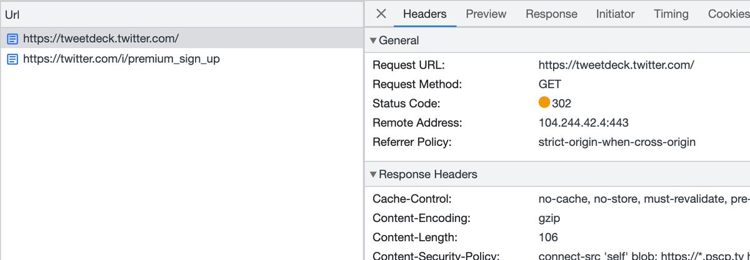Click the orange 302 status indicator dot
Viewport: 750px width, 260px height.
click(x=544, y=104)
